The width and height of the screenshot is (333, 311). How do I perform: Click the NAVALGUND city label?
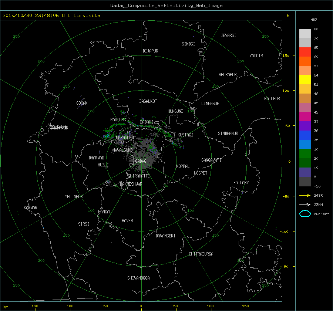click(122, 150)
